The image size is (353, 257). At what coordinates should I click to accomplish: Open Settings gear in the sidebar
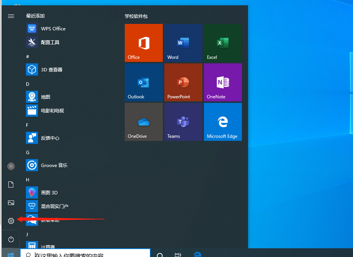click(11, 221)
